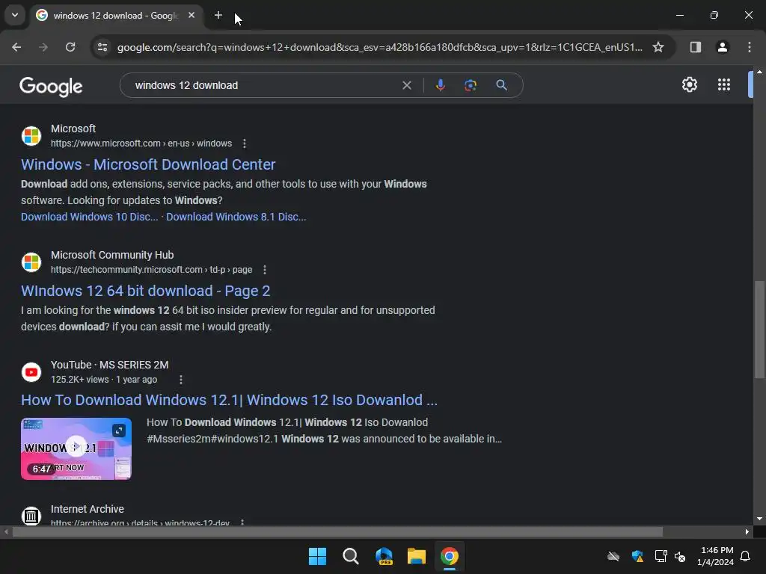The height and width of the screenshot is (574, 766).
Task: Open Download Windows 8.1 Disc sitelink
Action: coord(236,217)
